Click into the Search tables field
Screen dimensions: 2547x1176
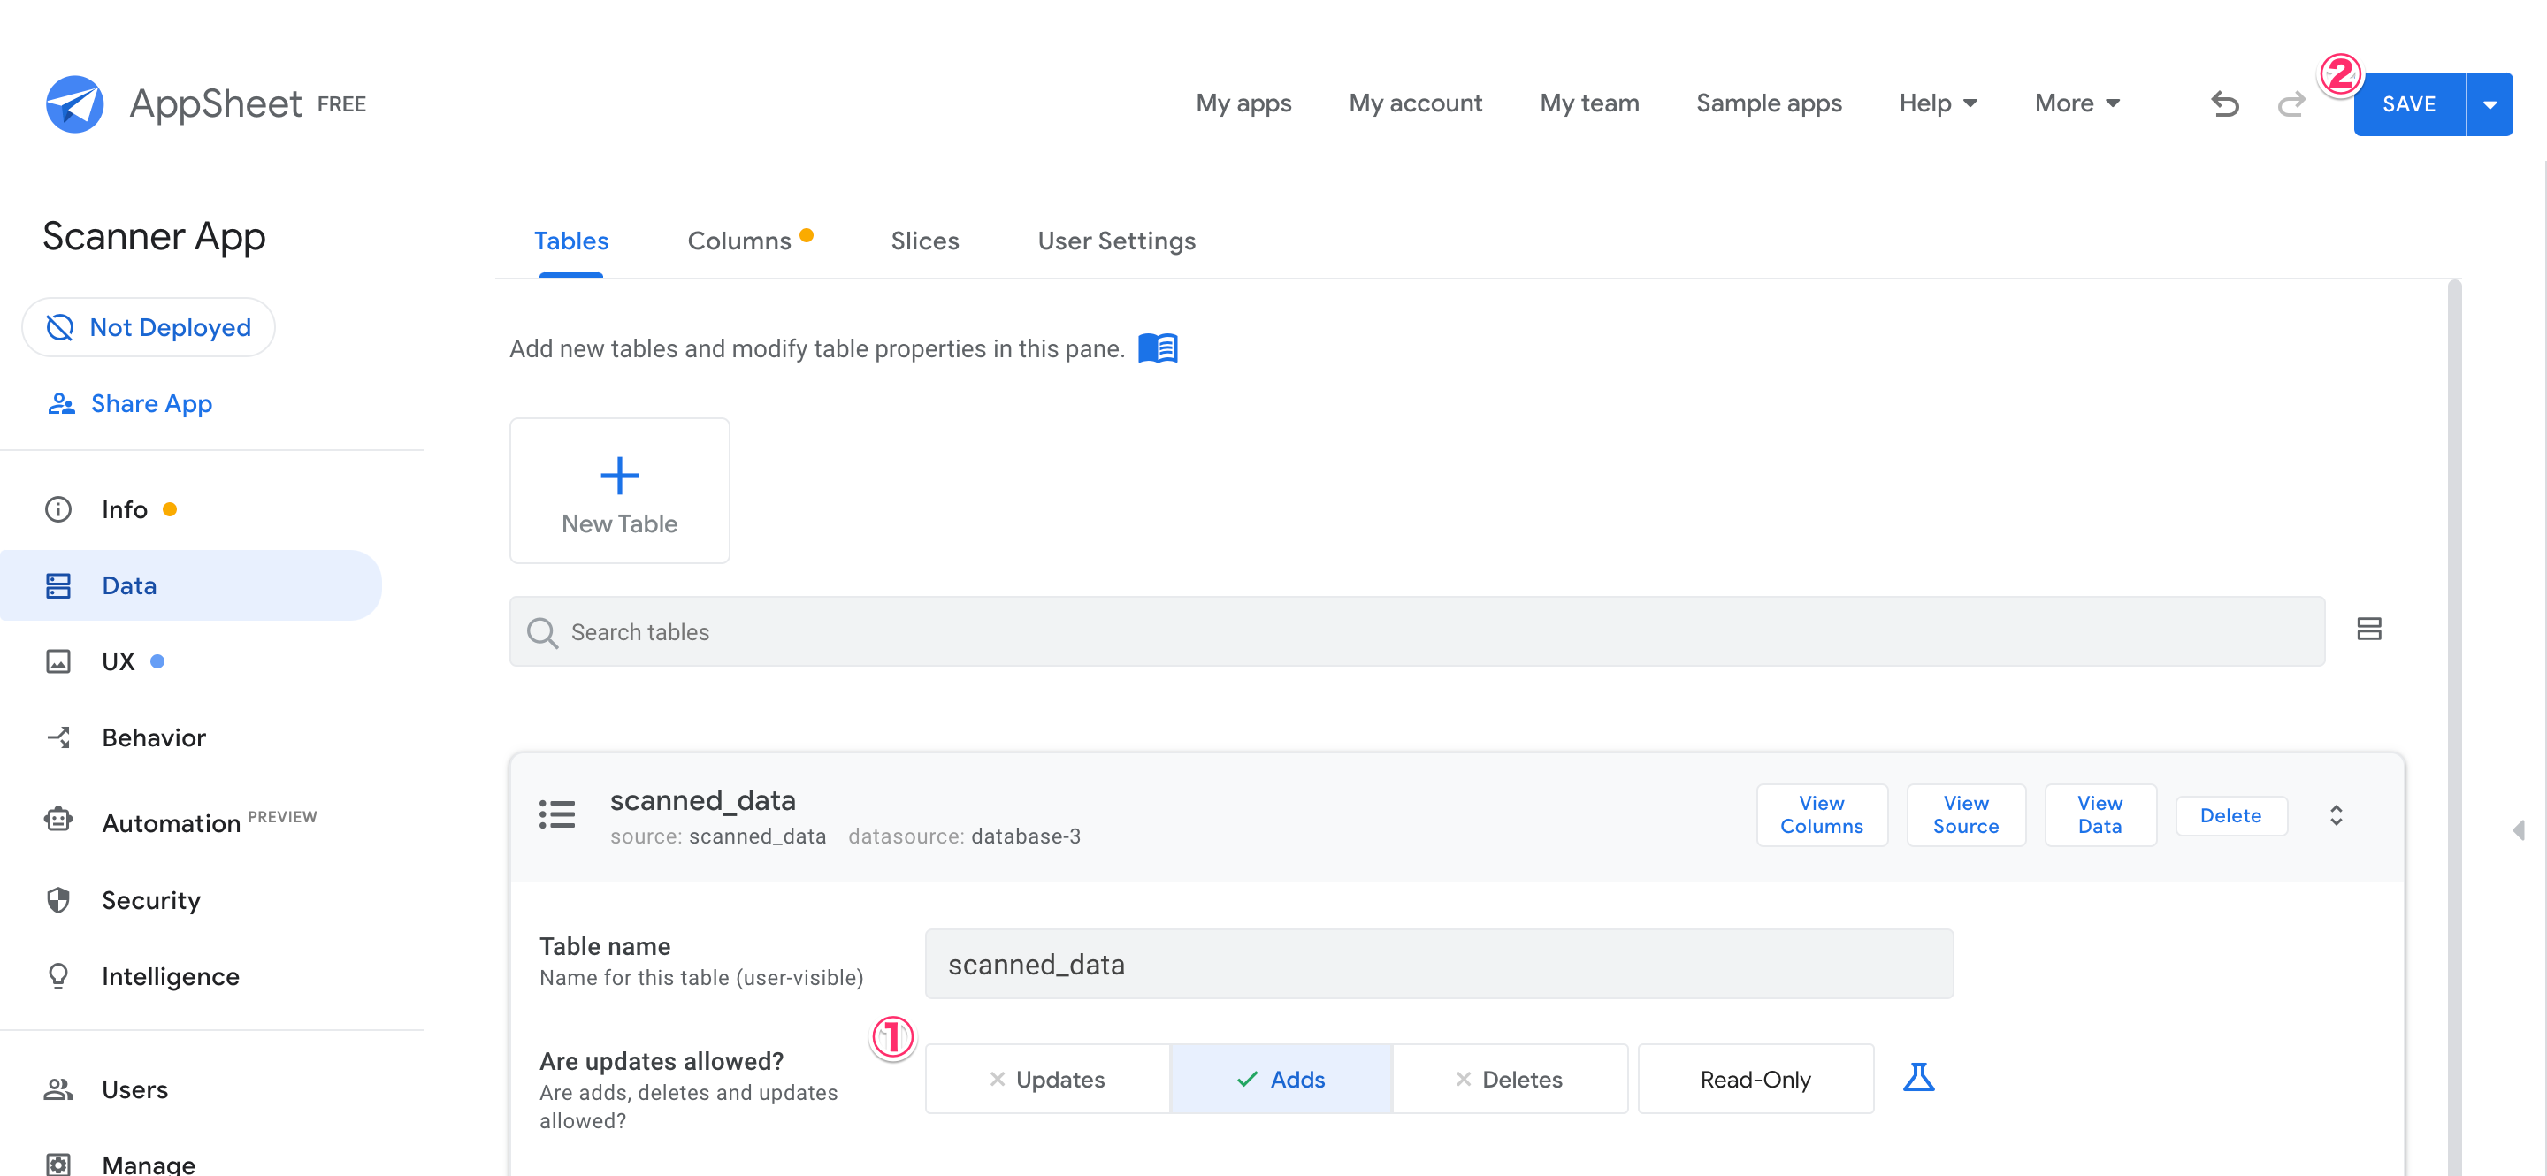[1417, 631]
